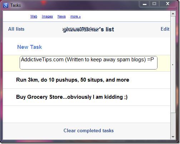The height and width of the screenshot is (144, 180).
Task: Click the vertical scrollbar thumb
Action: tap(173, 65)
